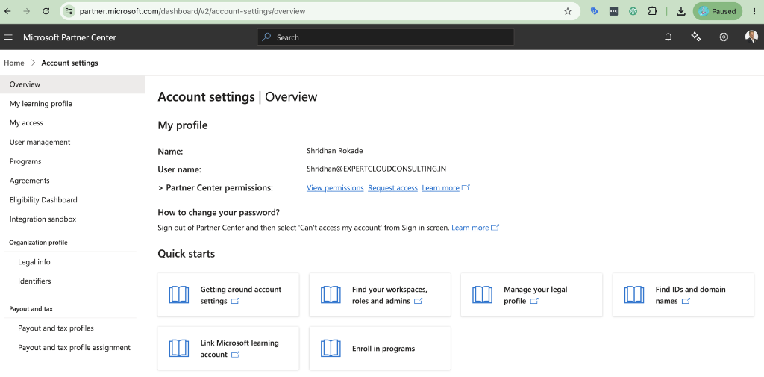Click the dark square extension icon
Viewport: 764px width, 377px height.
click(x=613, y=11)
